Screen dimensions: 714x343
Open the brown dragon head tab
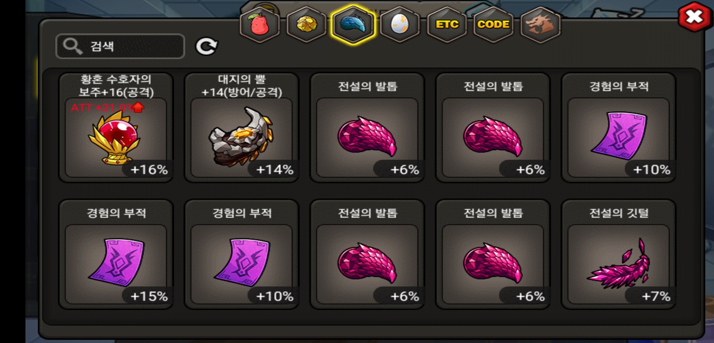point(540,24)
